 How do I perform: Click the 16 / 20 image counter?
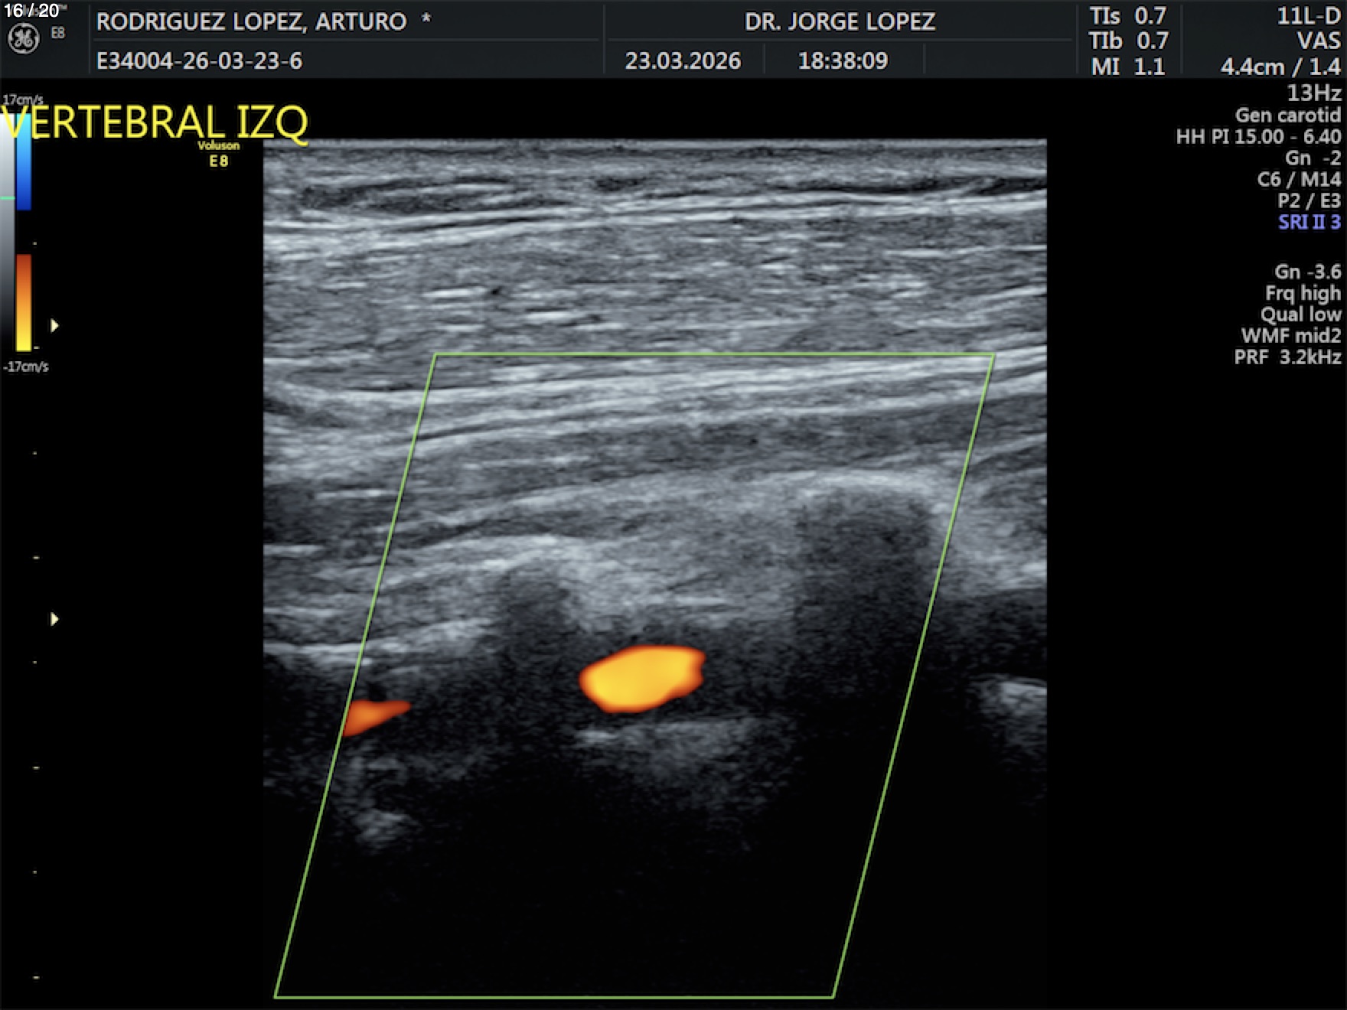31,11
